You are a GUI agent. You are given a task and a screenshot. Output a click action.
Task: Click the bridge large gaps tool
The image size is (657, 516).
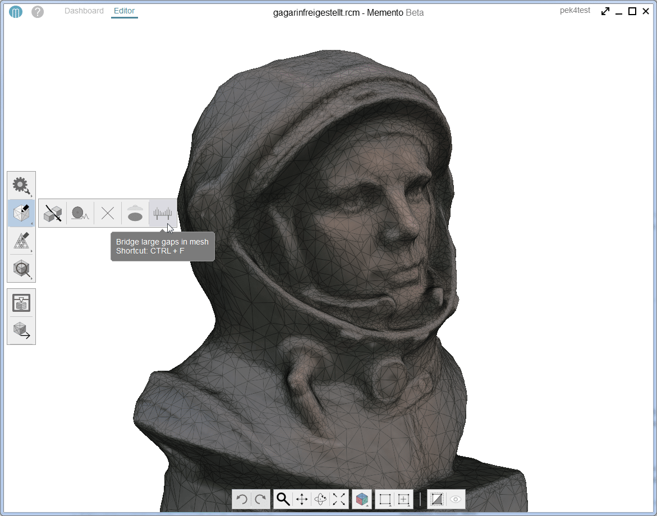163,213
